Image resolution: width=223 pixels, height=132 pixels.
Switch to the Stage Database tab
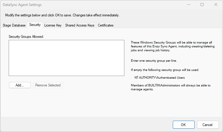tap(14, 25)
